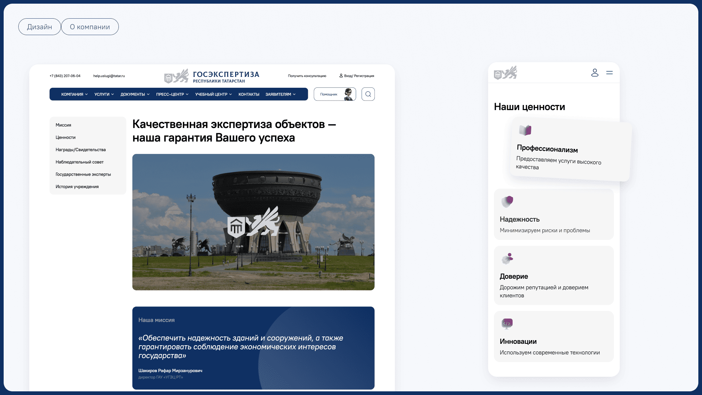
Task: Select Награды/Свидетельства in the sidebar
Action: (80, 150)
